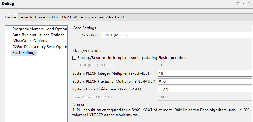The image size is (253, 122).
Task: Click the Debug page title
Action: point(8,4)
